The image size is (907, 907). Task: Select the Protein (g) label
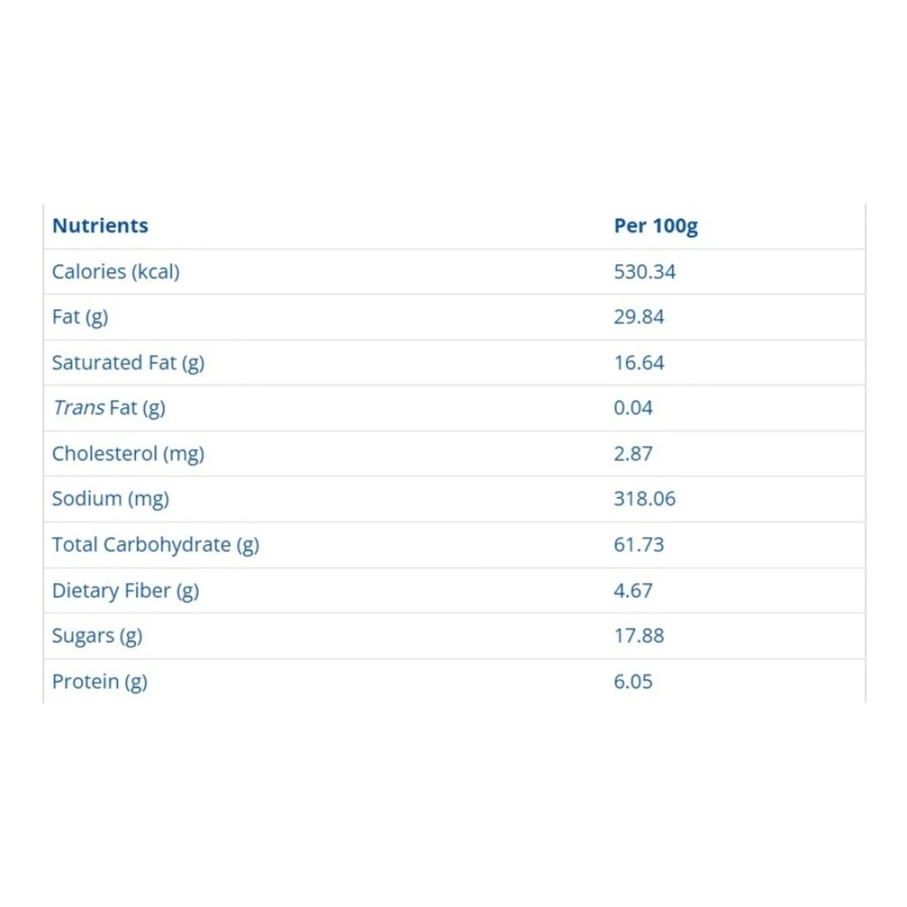[100, 682]
